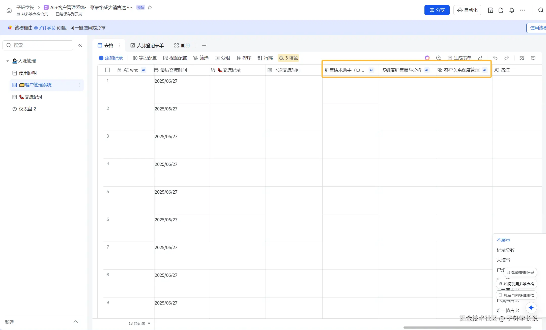Toggle the select-all rows checkbox
Viewport: 546px width, 330px height.
pyautogui.click(x=107, y=70)
